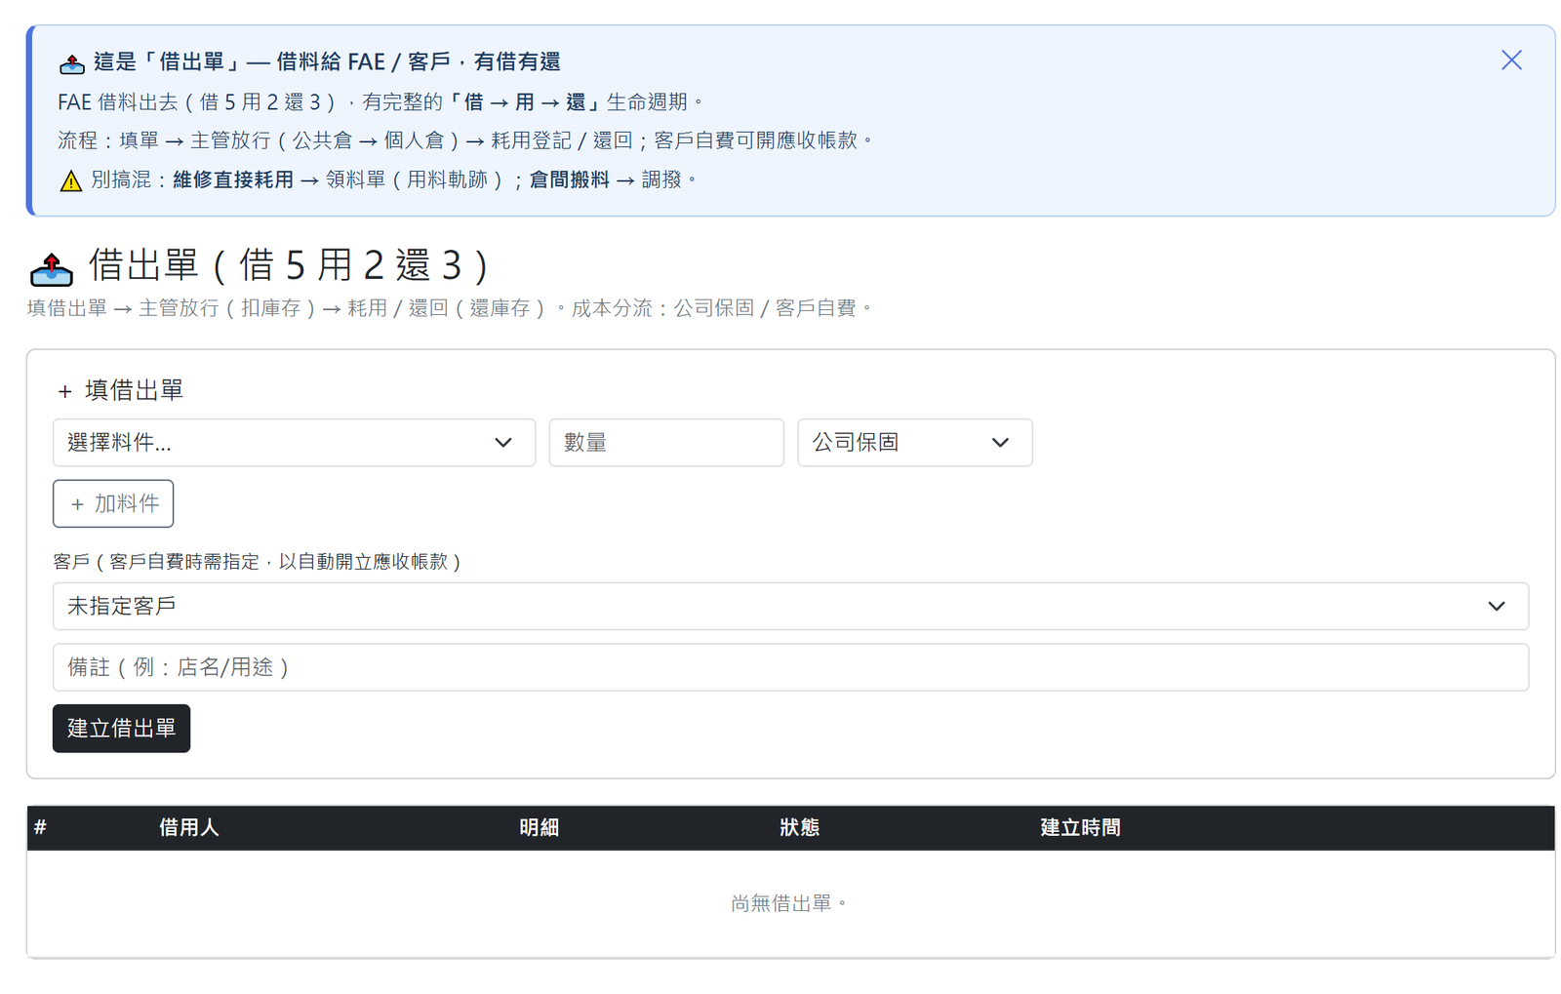Click the + 填借出單 section heading
The height and width of the screenshot is (994, 1561).
[120, 391]
